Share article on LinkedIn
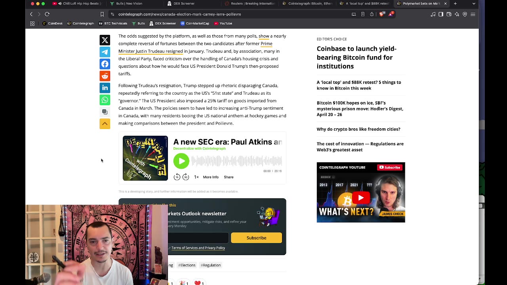This screenshot has height=285, width=507. click(105, 88)
